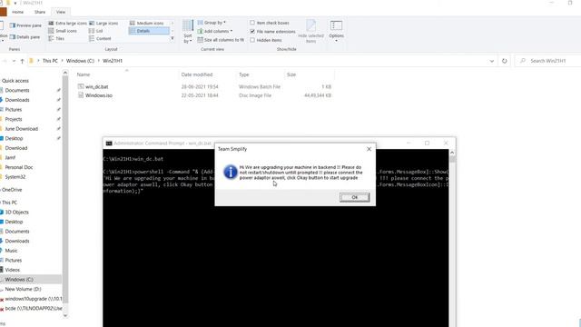Open Personal Doc folder in sidebar
This screenshot has height=327, width=581.
[19, 167]
